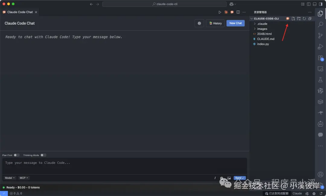Focus the Claude Code message input
326x196 pixels.
coord(125,166)
